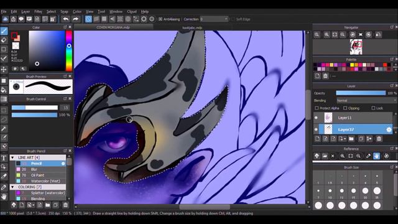Delete brush with trash icon in Brush panel
Image resolution: width=398 pixels, height=224 pixels.
point(65,205)
